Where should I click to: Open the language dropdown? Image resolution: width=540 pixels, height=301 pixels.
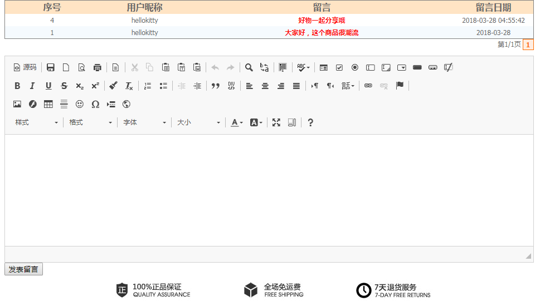tap(348, 86)
